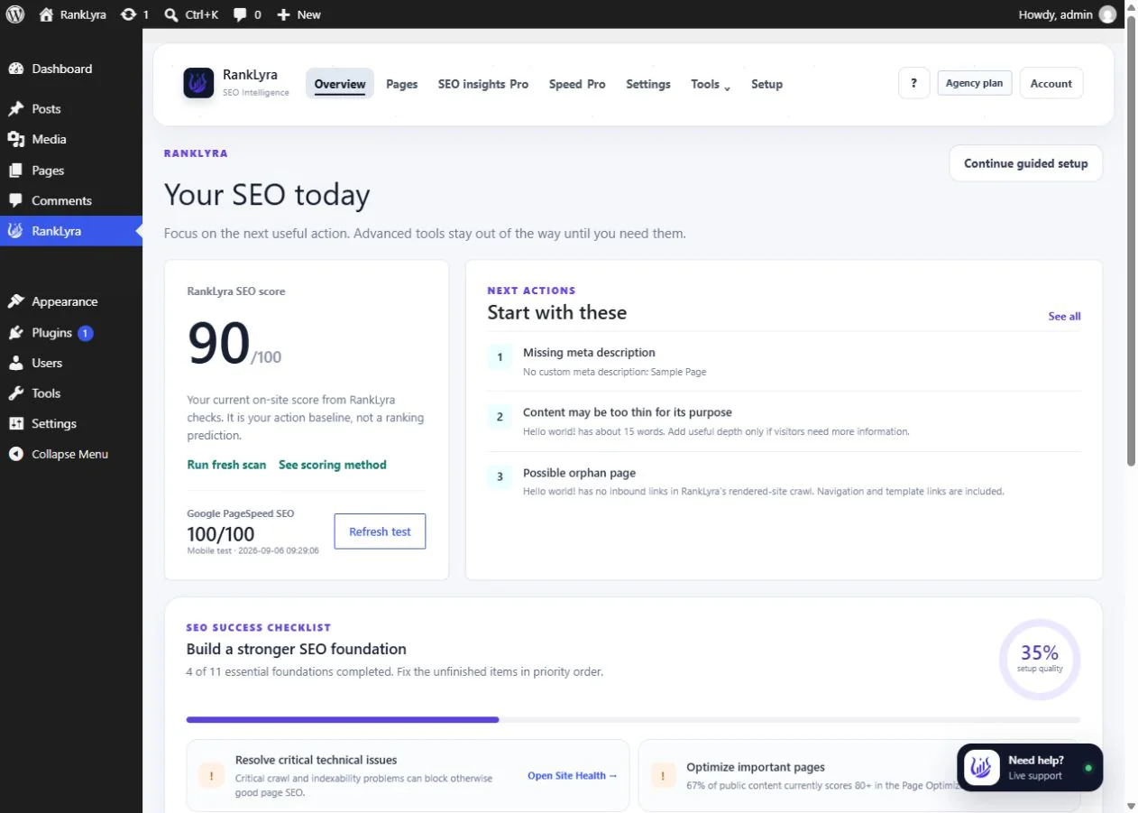Viewport: 1138px width, 813px height.
Task: Open Content may be too thin action
Action: click(784, 421)
